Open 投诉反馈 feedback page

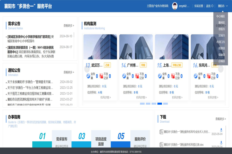tap(199, 6)
